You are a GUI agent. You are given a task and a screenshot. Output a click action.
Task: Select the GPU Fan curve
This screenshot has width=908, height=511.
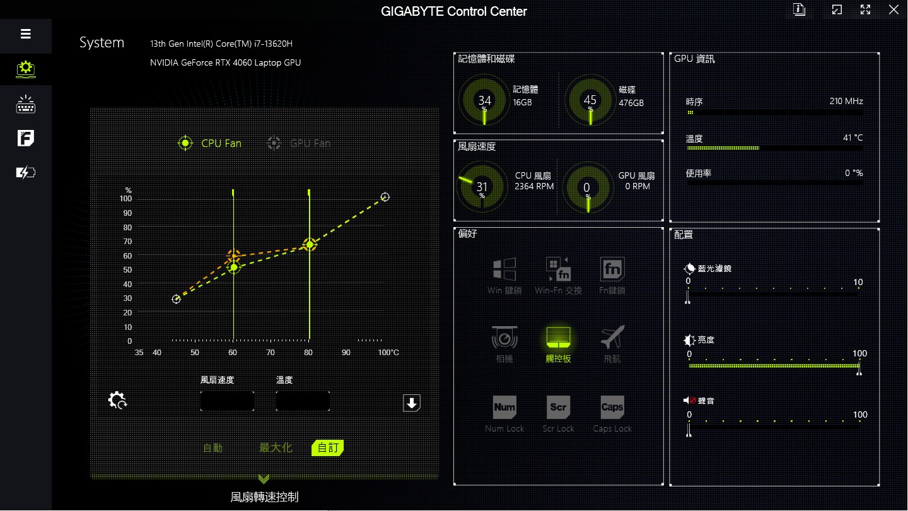299,143
